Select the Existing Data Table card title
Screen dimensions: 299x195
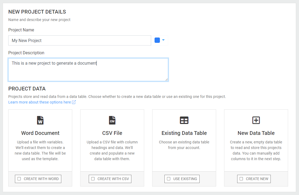184,133
